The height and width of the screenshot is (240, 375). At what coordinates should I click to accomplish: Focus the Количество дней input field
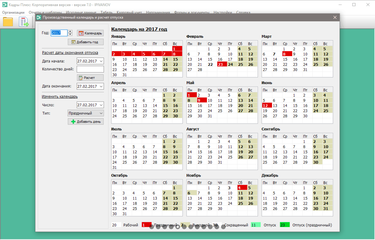90,69
